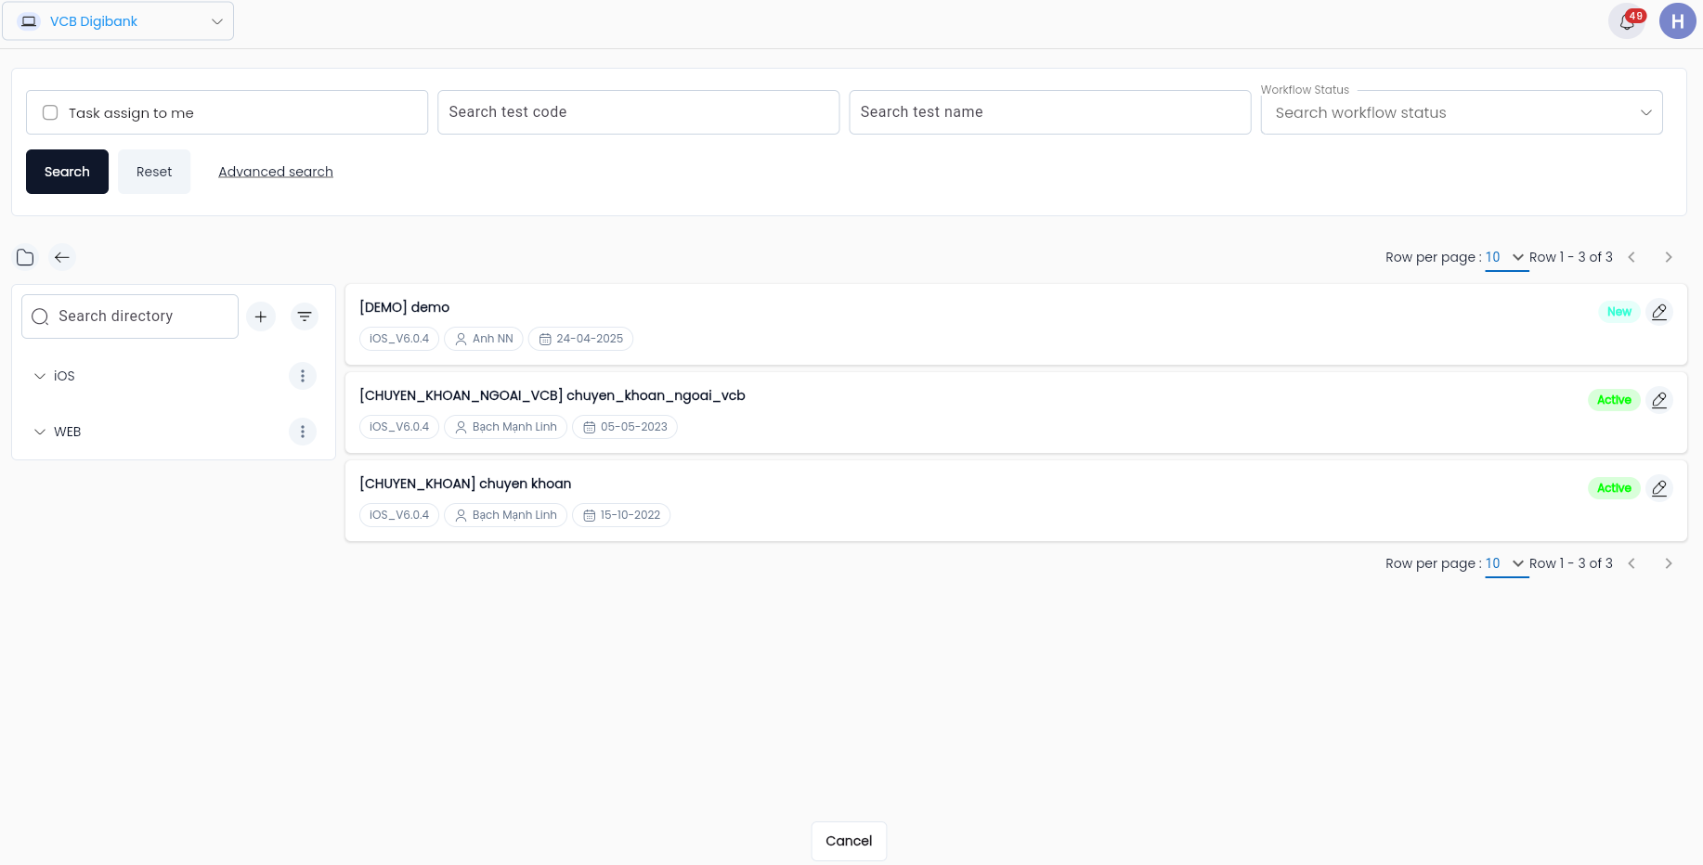Edit the [DEMO] demo test case

coord(1659,312)
